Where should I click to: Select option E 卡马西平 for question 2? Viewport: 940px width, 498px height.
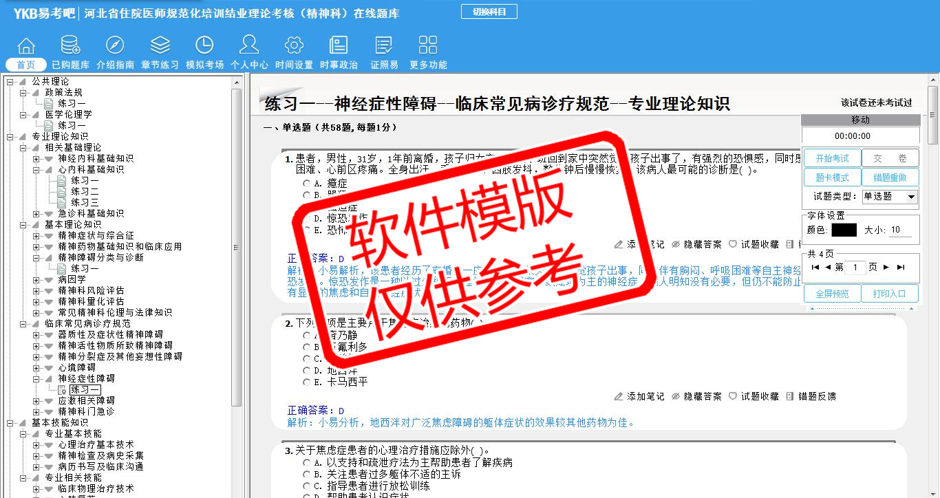coord(307,382)
